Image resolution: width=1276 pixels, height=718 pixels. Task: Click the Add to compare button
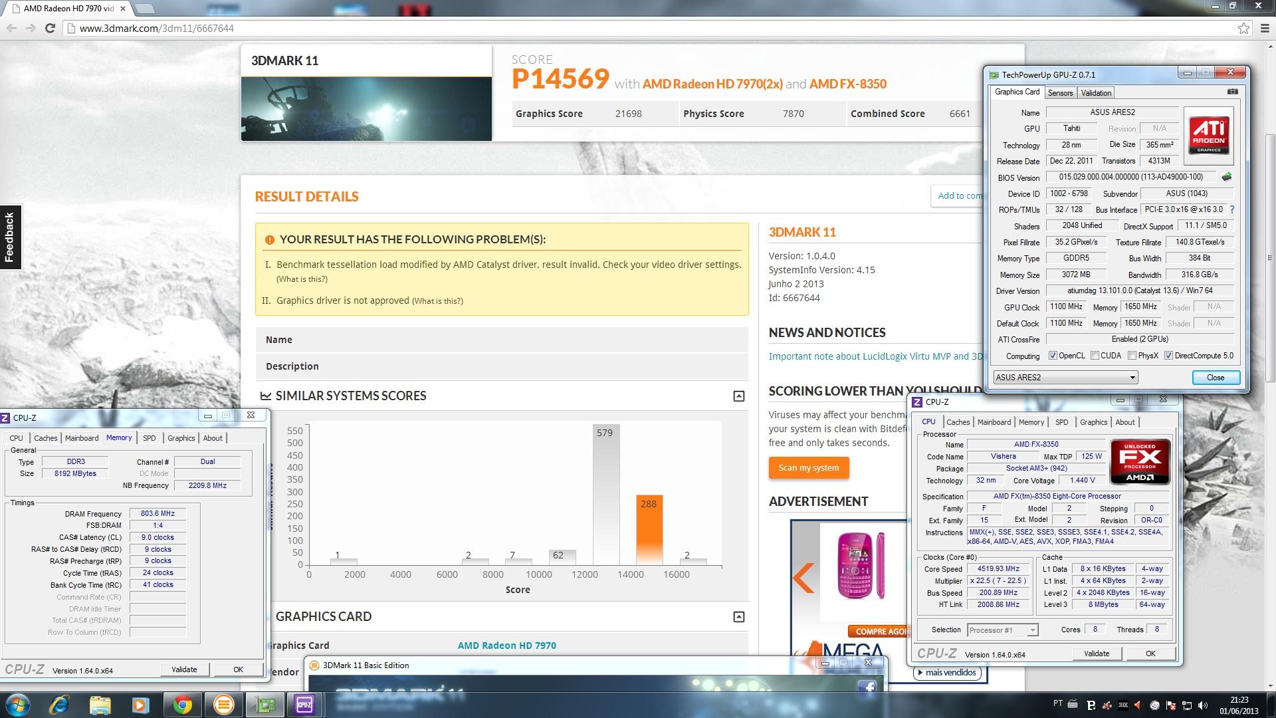(x=958, y=195)
